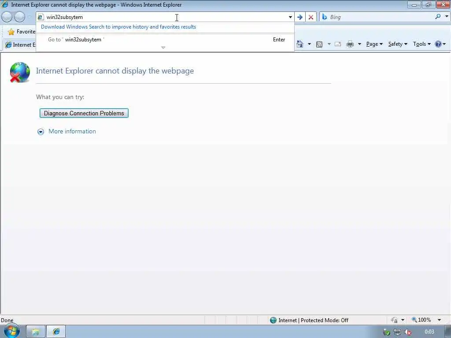Expand More information section

point(41,132)
